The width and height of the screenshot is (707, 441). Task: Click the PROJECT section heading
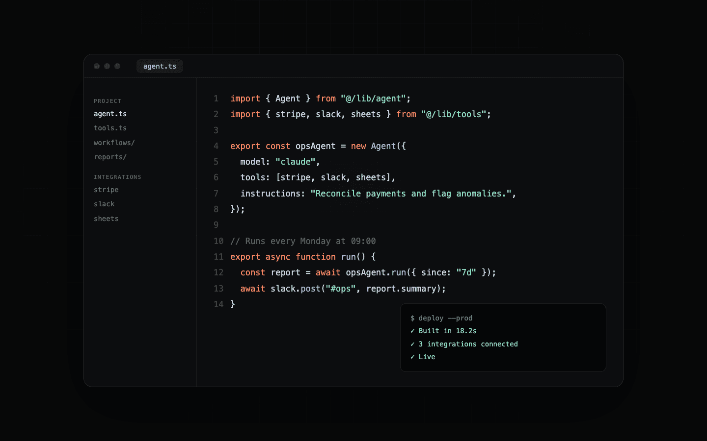(108, 101)
